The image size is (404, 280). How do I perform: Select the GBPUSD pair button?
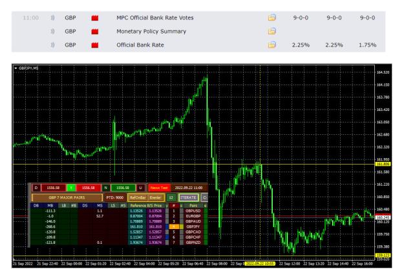[x=193, y=211]
